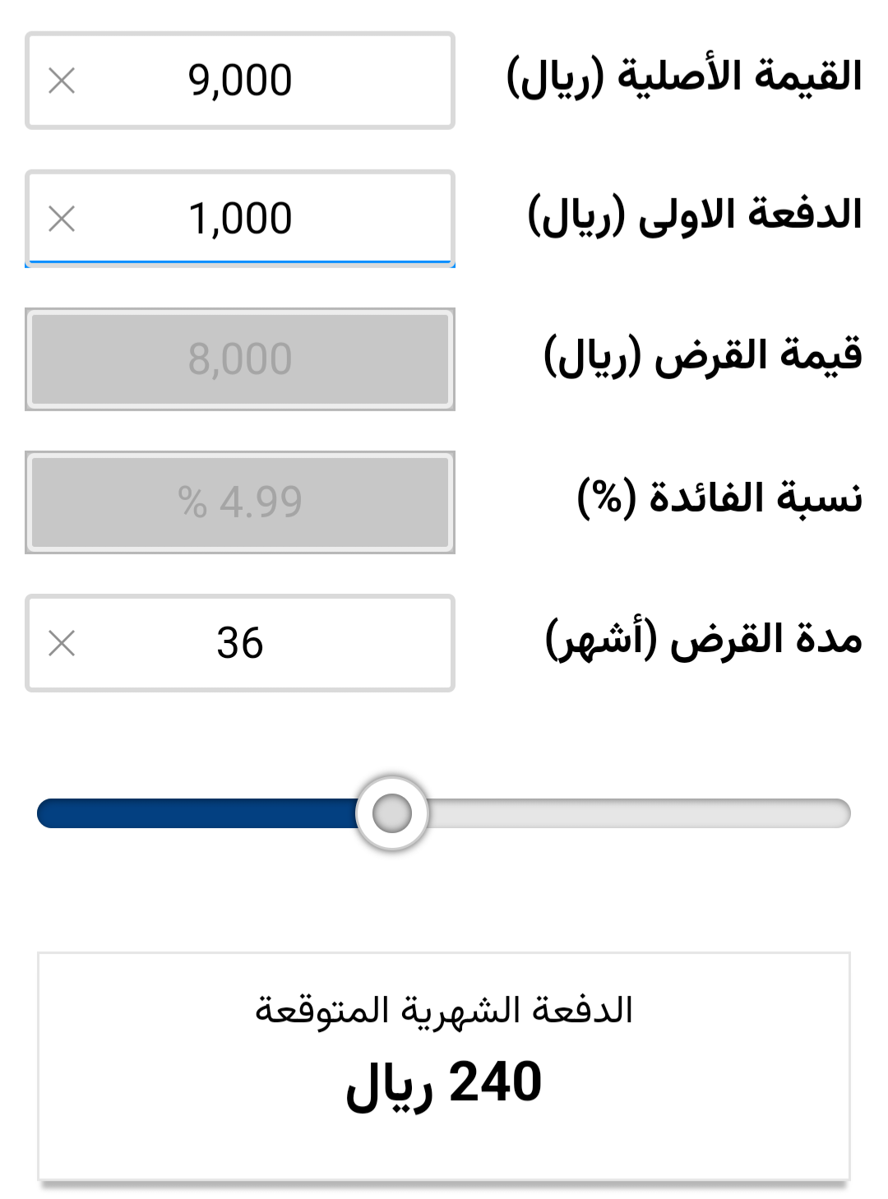This screenshot has height=1199, width=888.
Task: Click the disabled interest rate field 4.99
Action: click(x=240, y=502)
